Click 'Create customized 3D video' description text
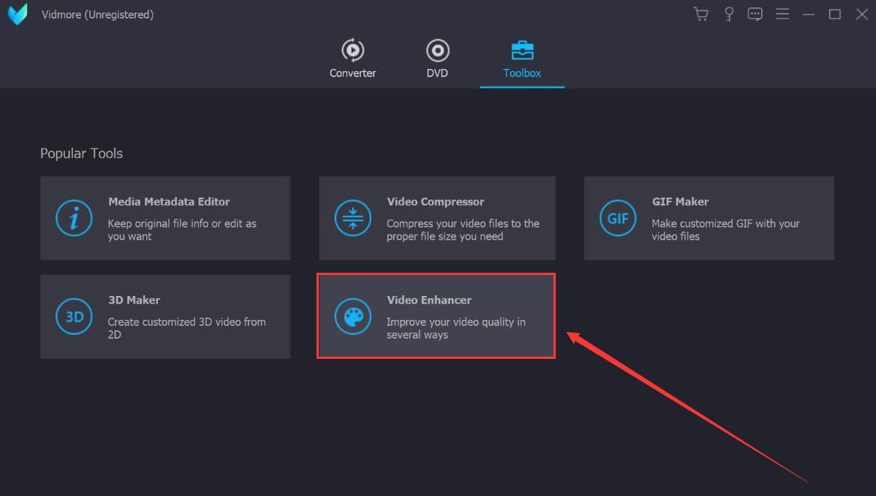This screenshot has width=876, height=496. click(187, 328)
